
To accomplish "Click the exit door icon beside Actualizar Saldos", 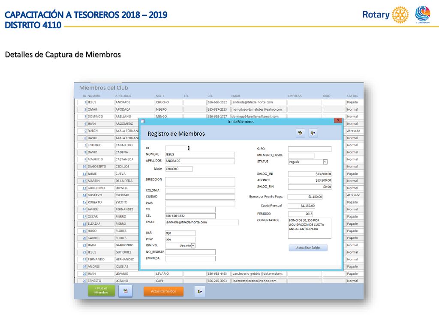I will click(200, 291).
